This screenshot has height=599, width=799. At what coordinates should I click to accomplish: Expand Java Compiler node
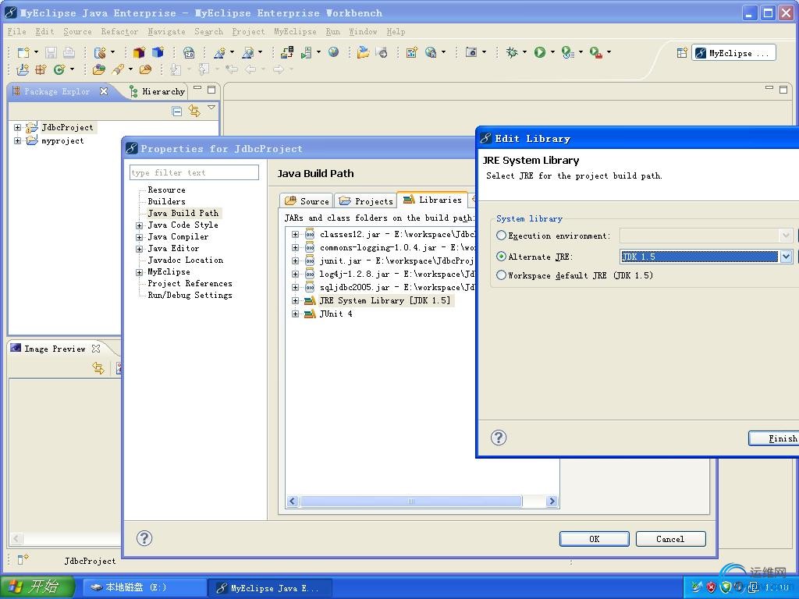coord(139,237)
